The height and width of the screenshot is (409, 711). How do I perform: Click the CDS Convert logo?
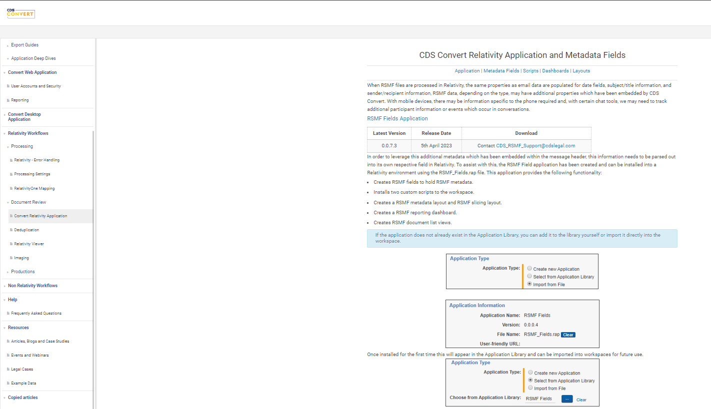tap(20, 12)
